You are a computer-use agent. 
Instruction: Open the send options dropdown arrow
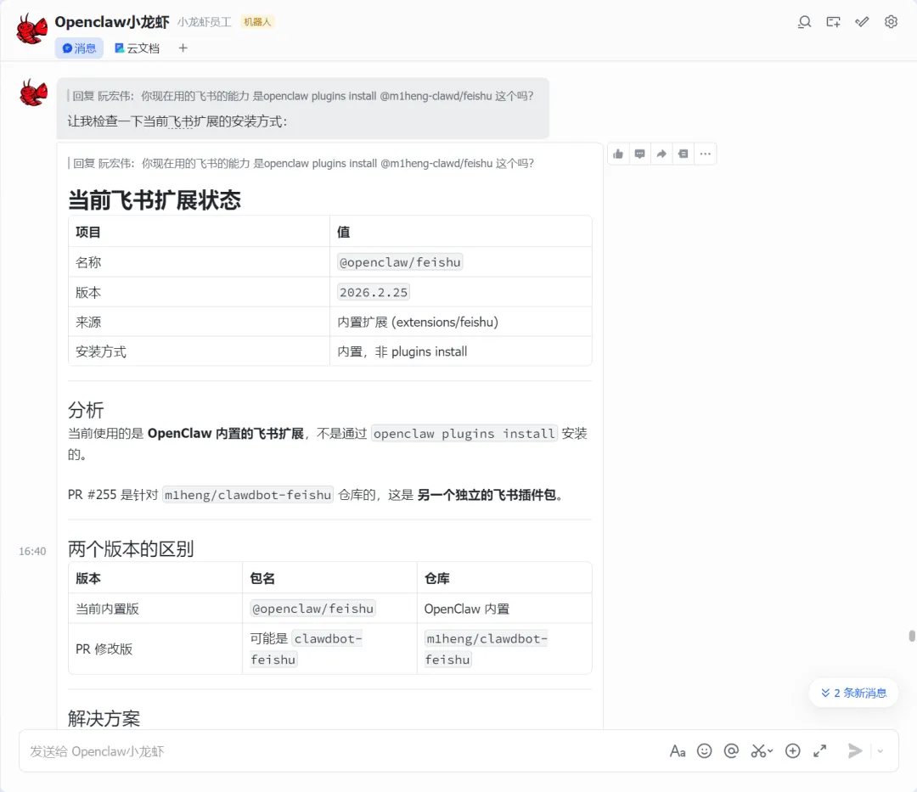coord(880,751)
